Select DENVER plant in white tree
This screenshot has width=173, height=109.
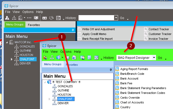pyautogui.click(x=63, y=103)
